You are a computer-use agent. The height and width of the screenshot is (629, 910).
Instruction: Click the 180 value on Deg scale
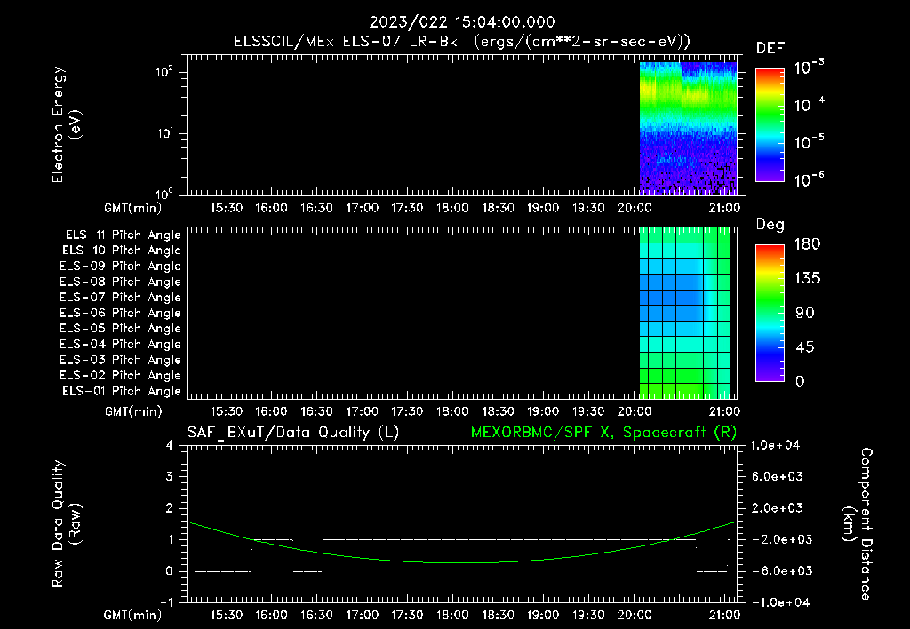807,244
